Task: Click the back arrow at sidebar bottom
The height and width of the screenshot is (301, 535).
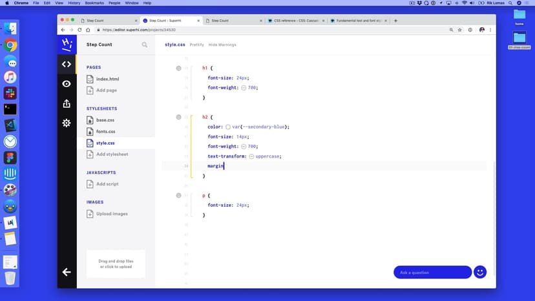Action: 66,272
